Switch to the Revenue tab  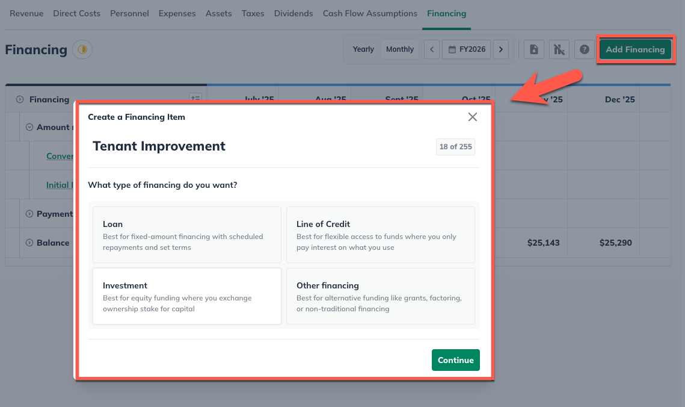click(26, 13)
